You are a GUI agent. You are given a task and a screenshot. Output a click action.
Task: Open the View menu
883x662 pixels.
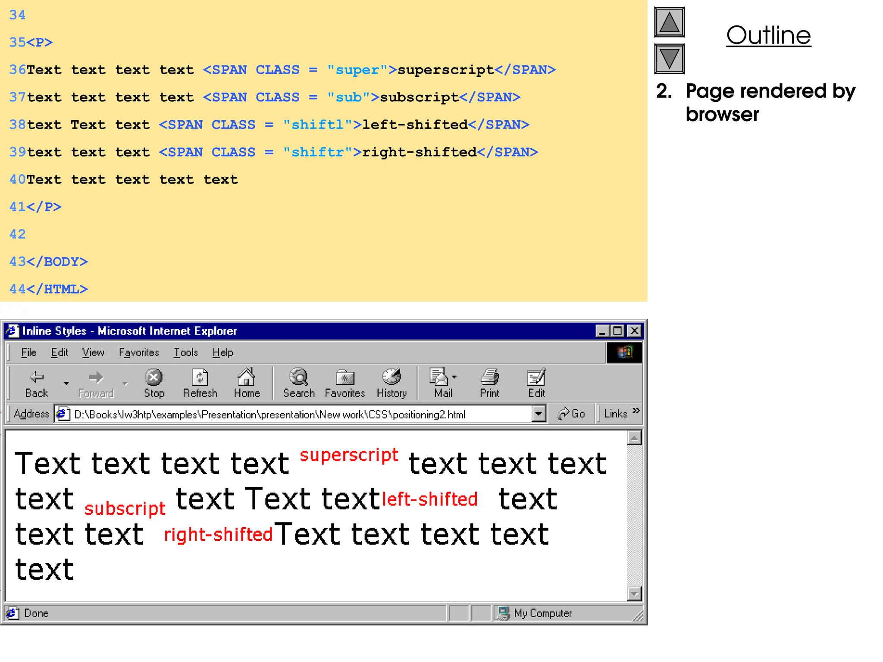(x=93, y=353)
